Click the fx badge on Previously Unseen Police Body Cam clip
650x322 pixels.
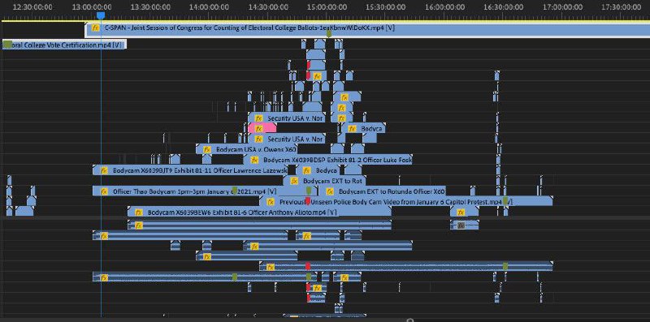pyautogui.click(x=271, y=202)
